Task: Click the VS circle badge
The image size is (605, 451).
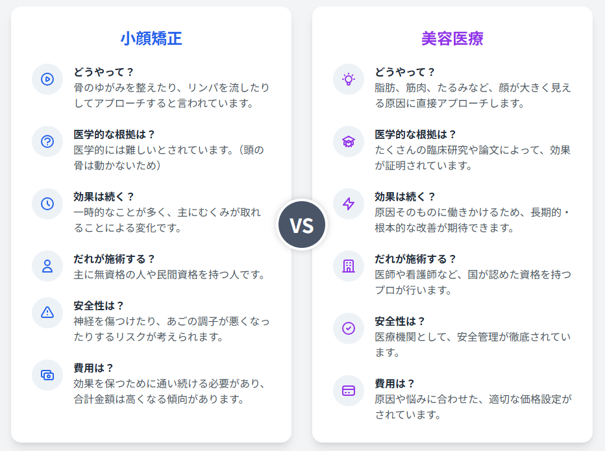Action: click(302, 225)
